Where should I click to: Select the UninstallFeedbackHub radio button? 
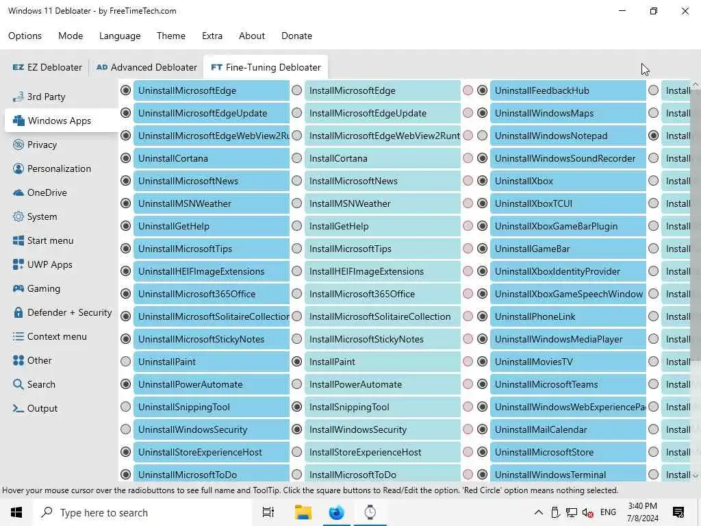[482, 90]
